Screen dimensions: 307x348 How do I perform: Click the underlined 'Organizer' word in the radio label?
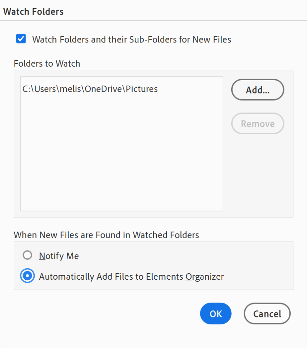[205, 277]
